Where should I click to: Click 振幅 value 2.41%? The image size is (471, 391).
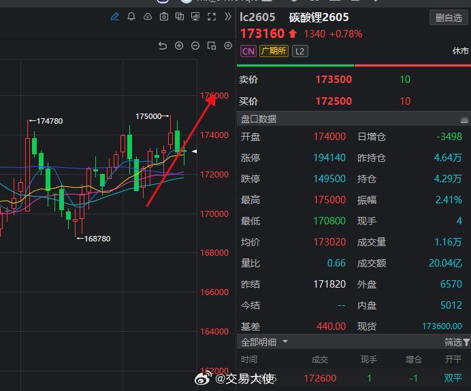pyautogui.click(x=449, y=200)
